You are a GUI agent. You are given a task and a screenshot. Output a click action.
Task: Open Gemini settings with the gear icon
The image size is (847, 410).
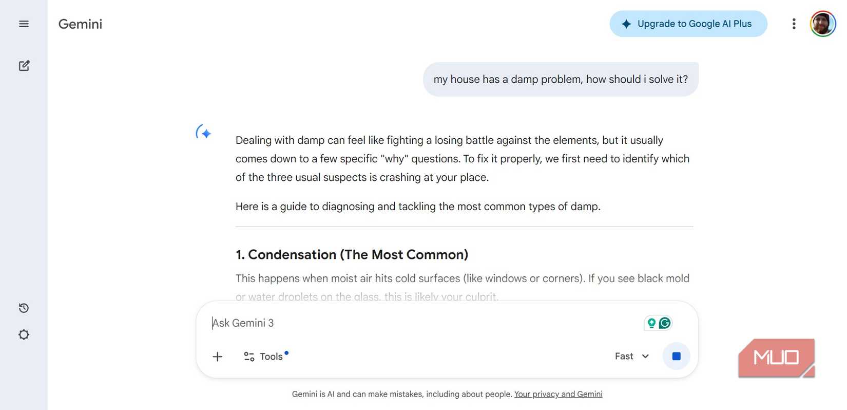[x=24, y=334]
